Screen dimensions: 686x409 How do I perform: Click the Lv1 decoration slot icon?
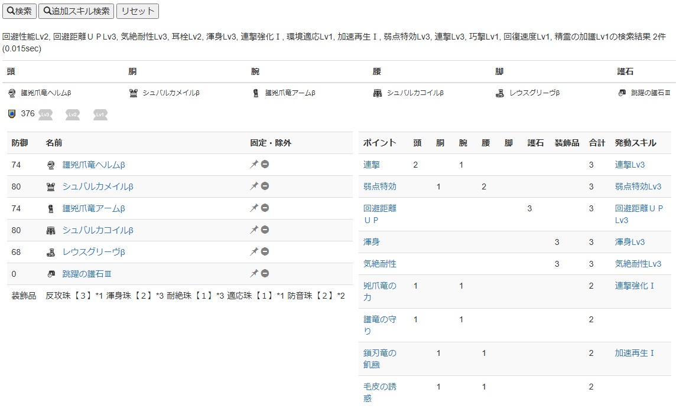[x=100, y=114]
